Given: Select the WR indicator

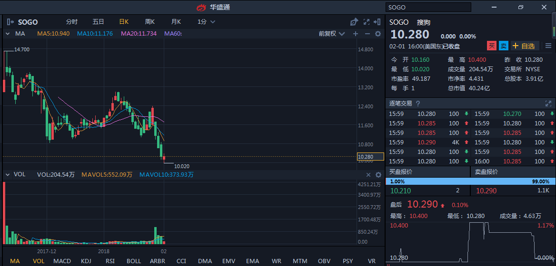Looking at the screenshot, I should tap(276, 261).
